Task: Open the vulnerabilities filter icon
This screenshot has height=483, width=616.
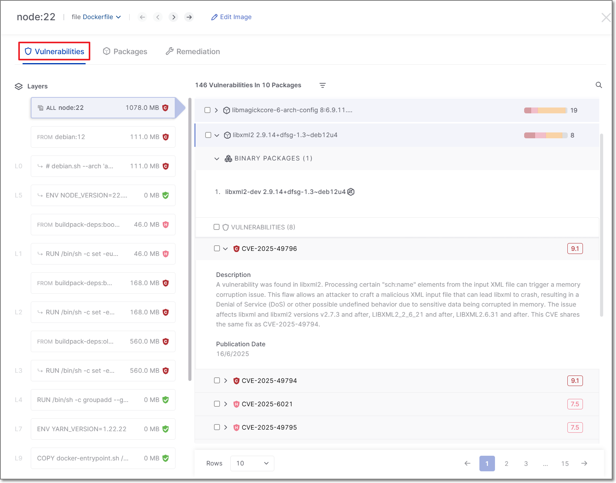Action: point(322,85)
